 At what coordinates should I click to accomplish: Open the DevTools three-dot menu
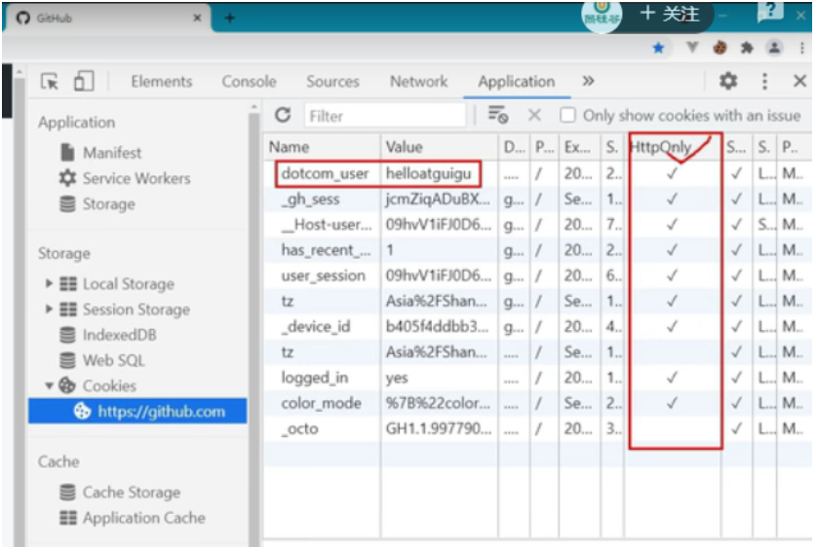point(765,82)
